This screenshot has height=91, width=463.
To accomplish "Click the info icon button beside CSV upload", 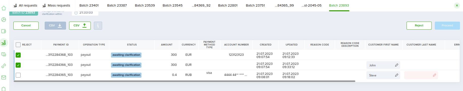I will [x=98, y=26].
